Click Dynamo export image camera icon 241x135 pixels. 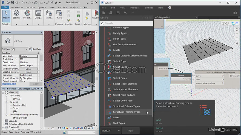pyautogui.click(x=235, y=13)
